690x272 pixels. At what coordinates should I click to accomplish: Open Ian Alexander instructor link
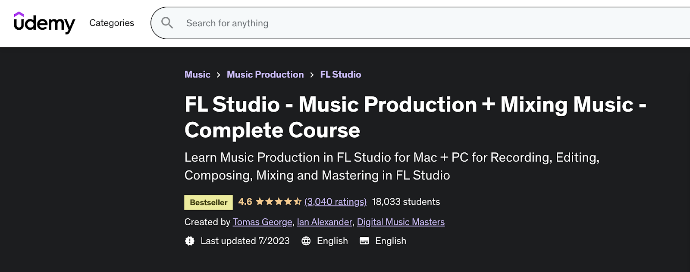[x=324, y=222]
